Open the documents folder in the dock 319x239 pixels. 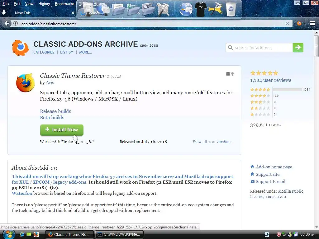tap(118, 9)
